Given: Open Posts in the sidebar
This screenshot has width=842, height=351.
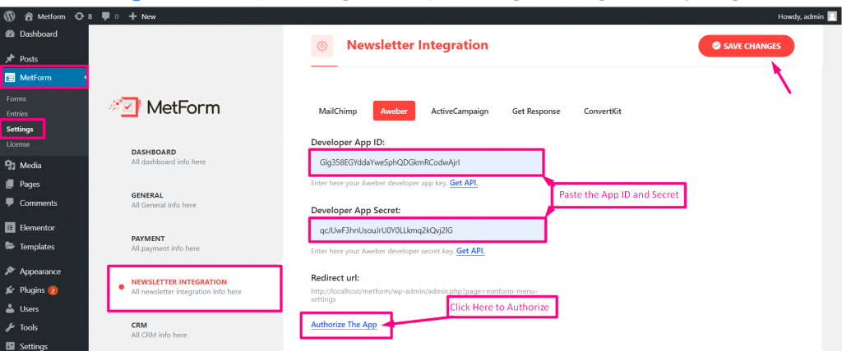Looking at the screenshot, I should coord(29,58).
